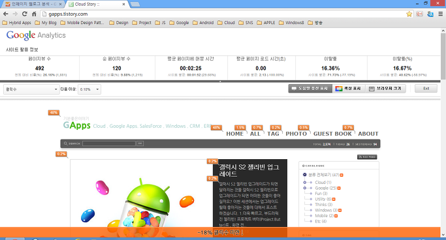The width and height of the screenshot is (446, 240).
Task: Open the Google bookmark folder
Action: tap(179, 22)
